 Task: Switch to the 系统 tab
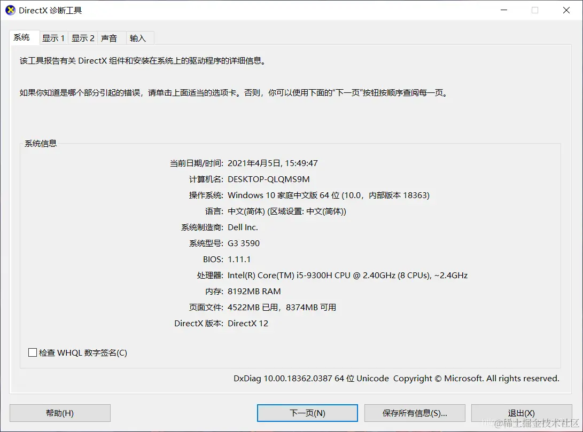pyautogui.click(x=25, y=37)
